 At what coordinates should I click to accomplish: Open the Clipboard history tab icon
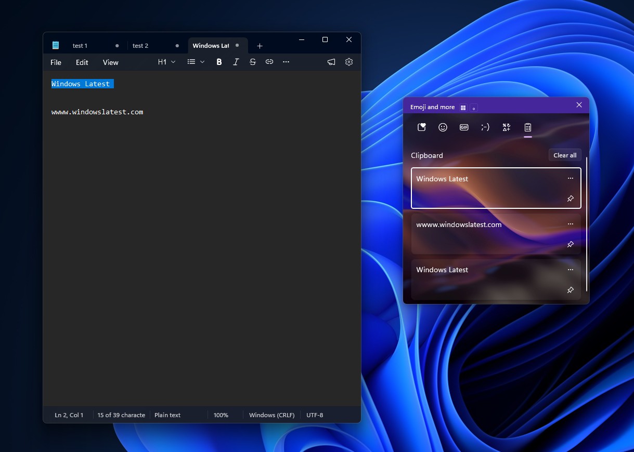528,127
